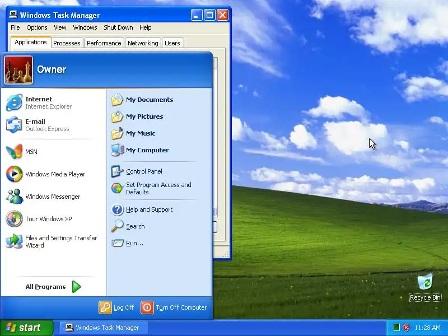Open Help and Support question icon

pos(117,209)
